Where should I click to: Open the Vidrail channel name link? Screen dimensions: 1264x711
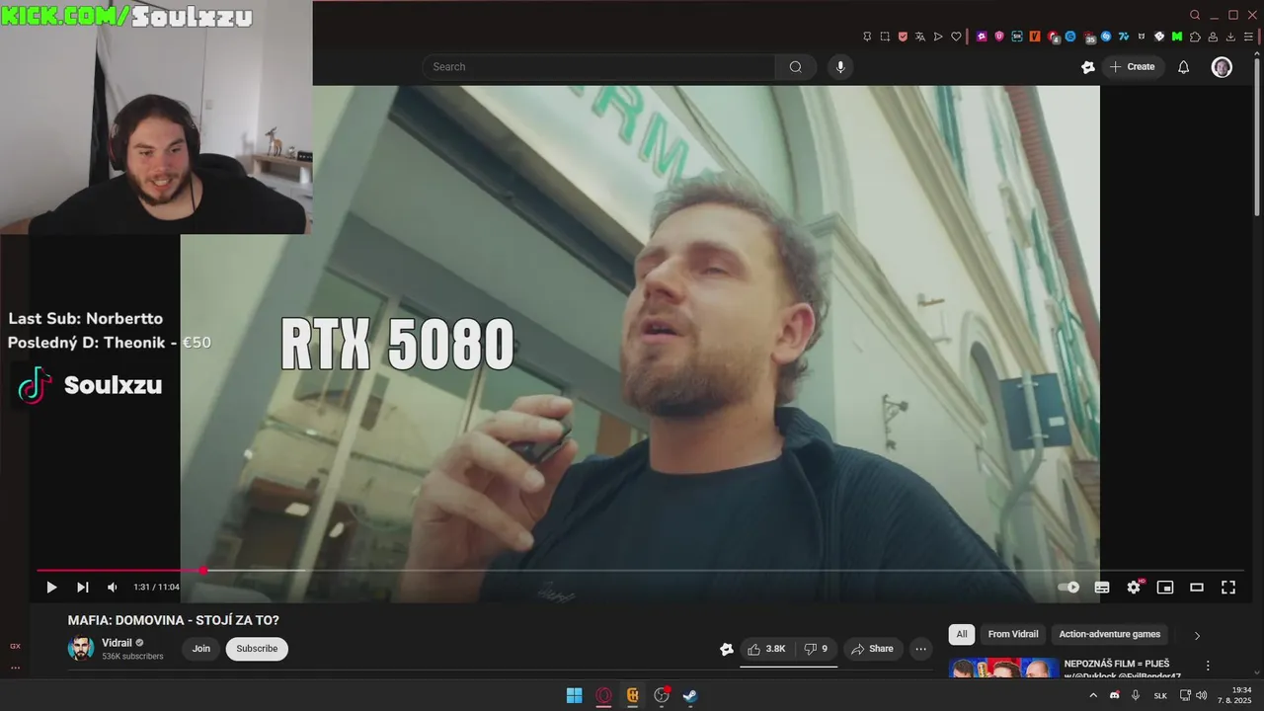[117, 643]
